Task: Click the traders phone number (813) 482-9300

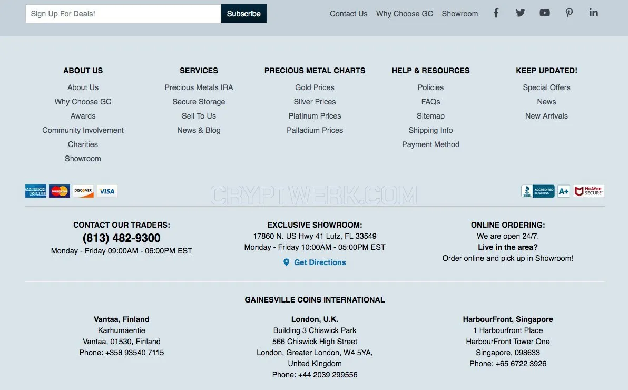Action: [121, 238]
